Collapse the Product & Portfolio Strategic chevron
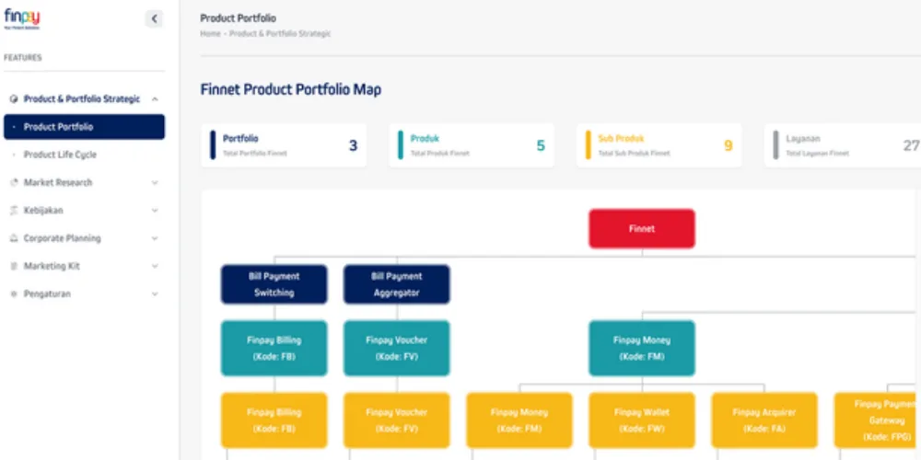The height and width of the screenshot is (460, 921). click(155, 99)
